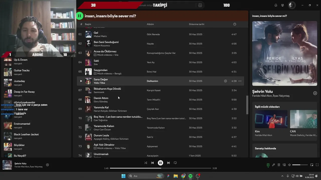321x180 pixels.
Task: Open the CAN music video thumbnail
Action: pyautogui.click(x=303, y=119)
